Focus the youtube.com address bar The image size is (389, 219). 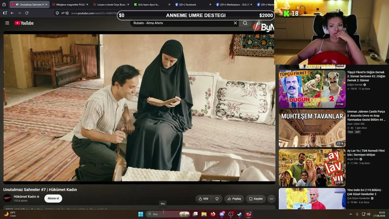94,13
